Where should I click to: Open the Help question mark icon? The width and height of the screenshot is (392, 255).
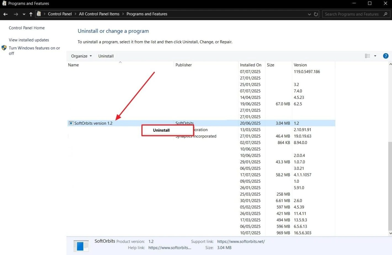coord(386,56)
